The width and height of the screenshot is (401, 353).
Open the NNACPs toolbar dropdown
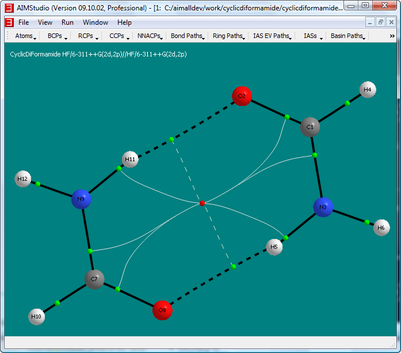150,36
